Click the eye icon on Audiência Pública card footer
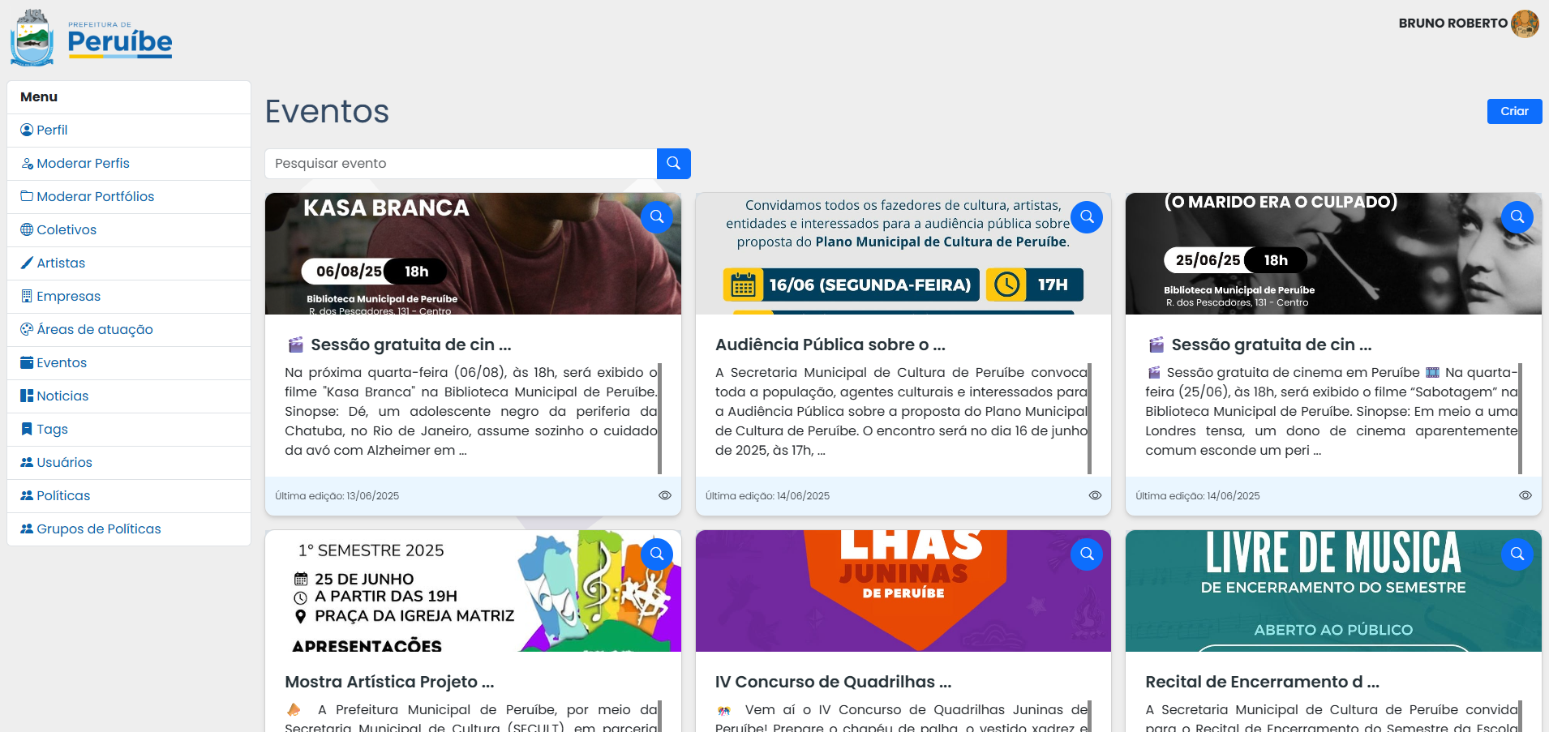Screen dimensions: 1549x732 (1095, 495)
